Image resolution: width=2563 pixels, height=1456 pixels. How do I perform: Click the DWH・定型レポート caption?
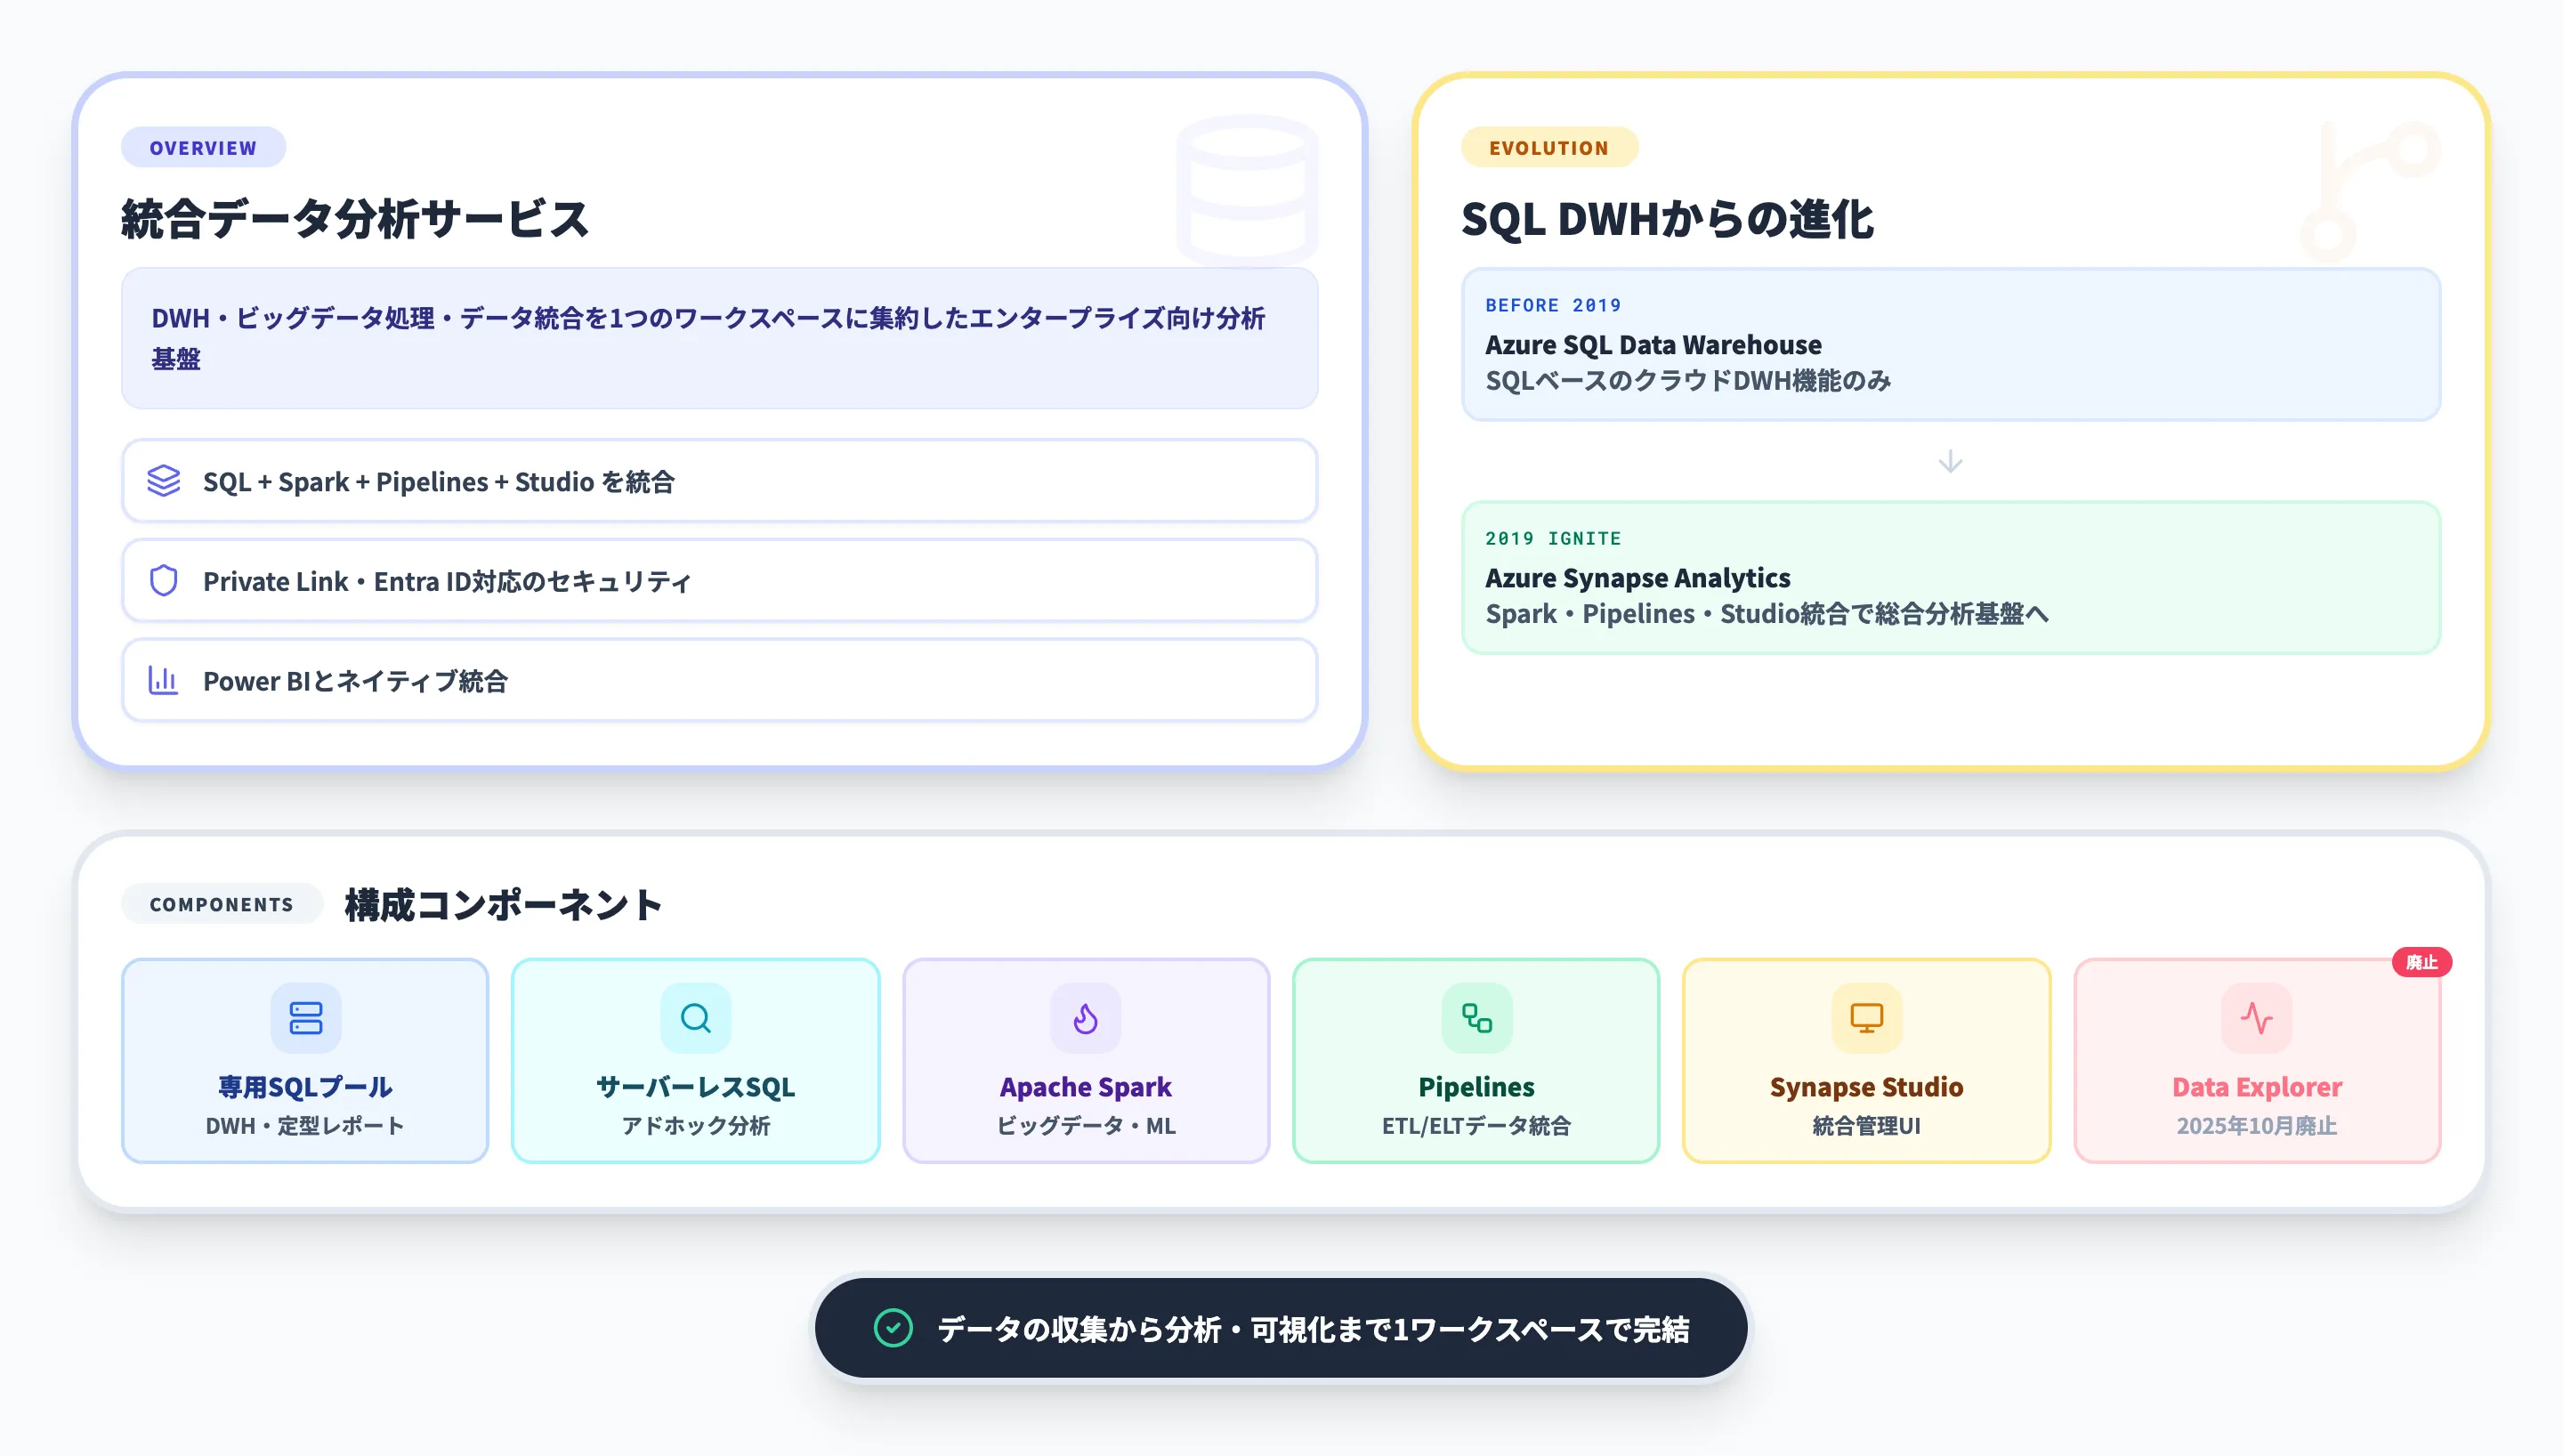point(306,1126)
